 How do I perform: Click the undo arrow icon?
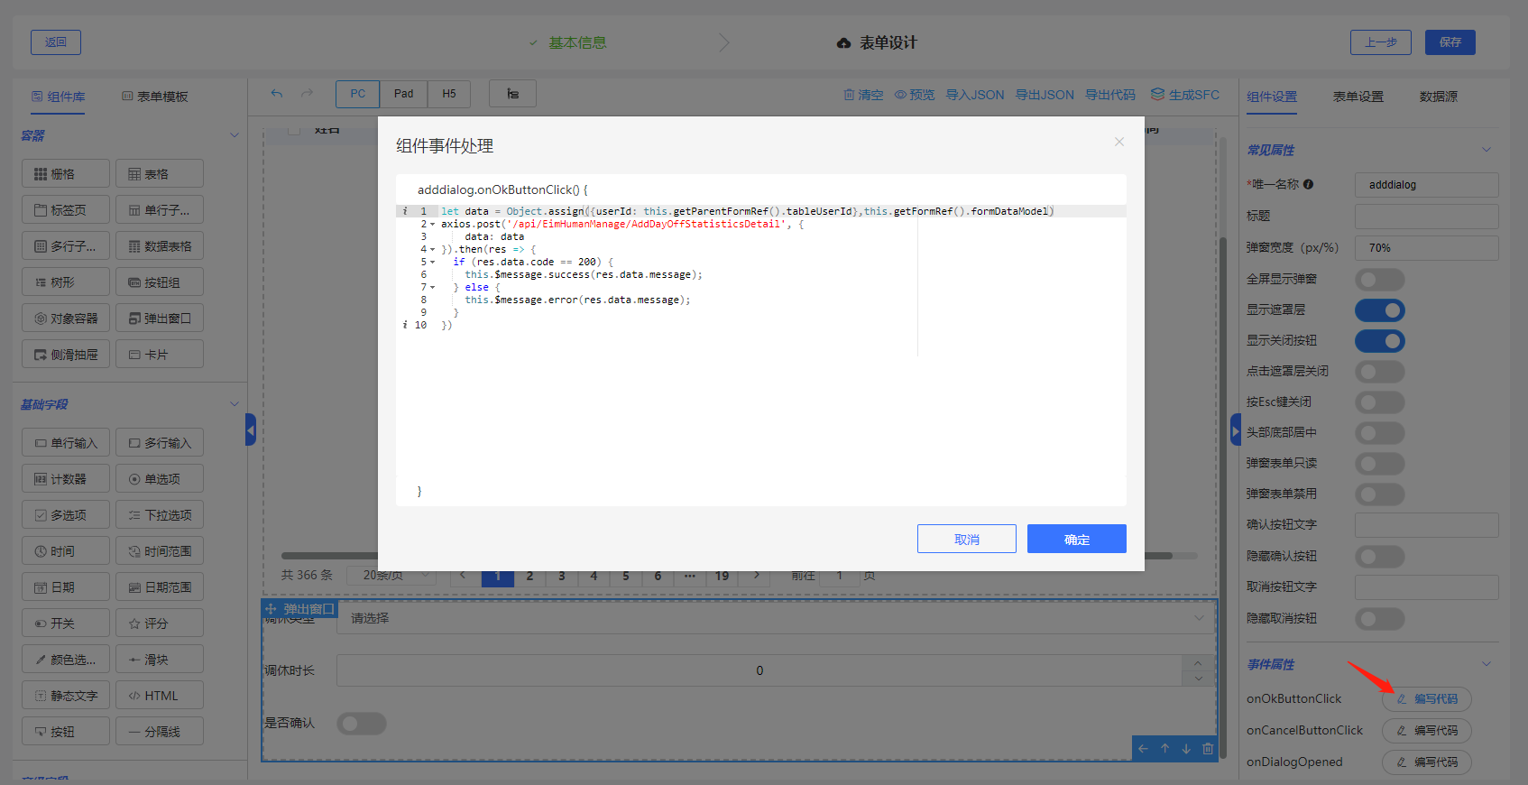(x=277, y=94)
